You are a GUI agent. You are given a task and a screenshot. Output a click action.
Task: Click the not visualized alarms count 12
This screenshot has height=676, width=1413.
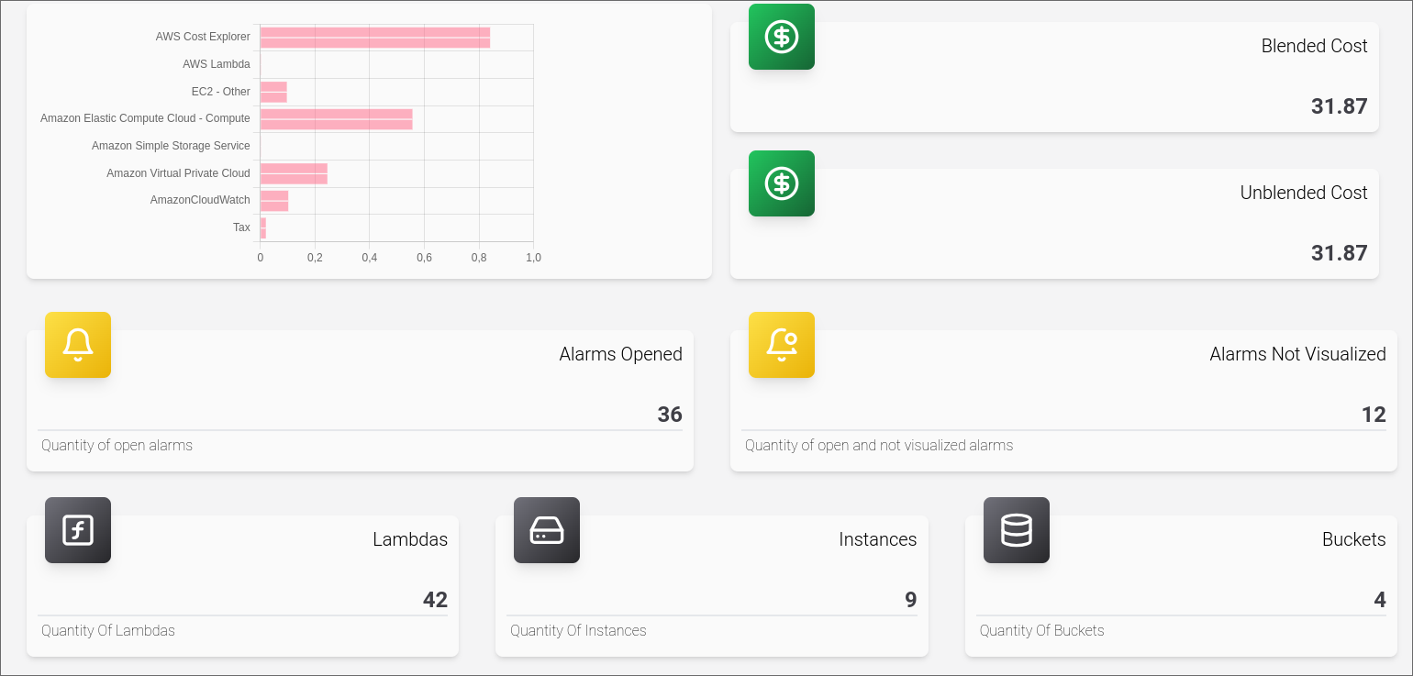point(1374,415)
